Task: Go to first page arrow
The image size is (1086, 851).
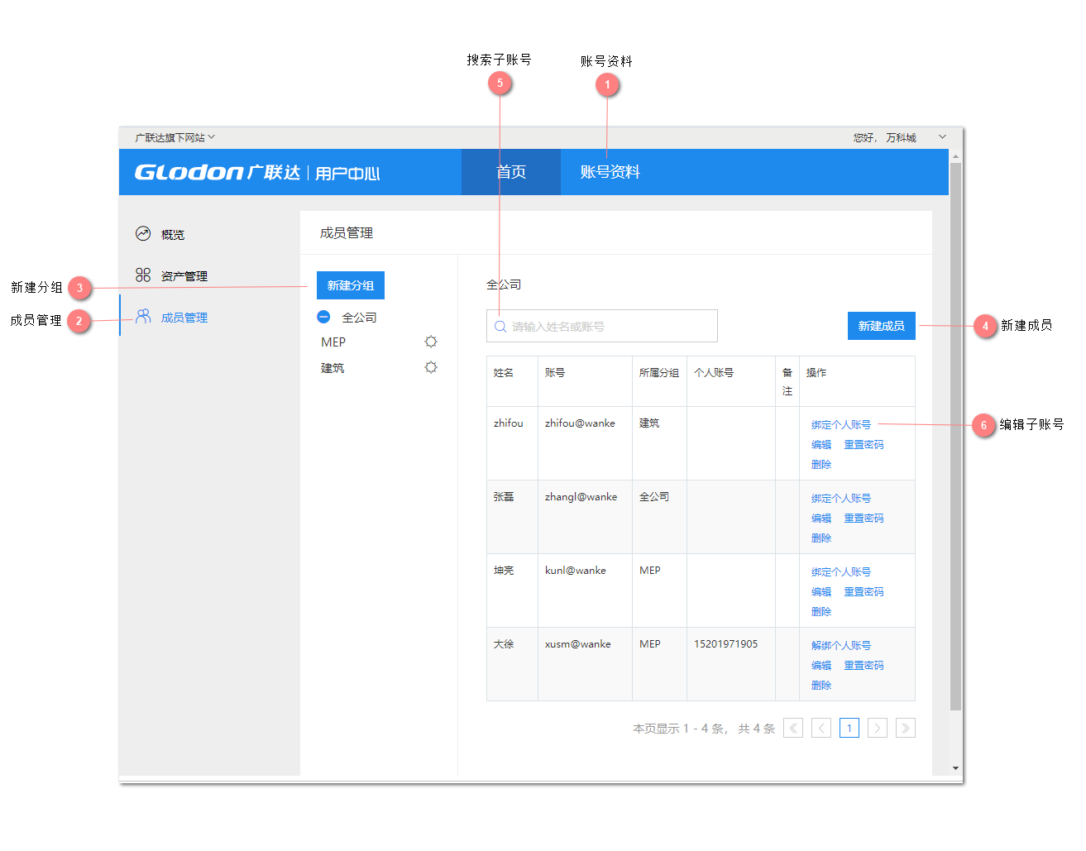Action: pyautogui.click(x=793, y=728)
